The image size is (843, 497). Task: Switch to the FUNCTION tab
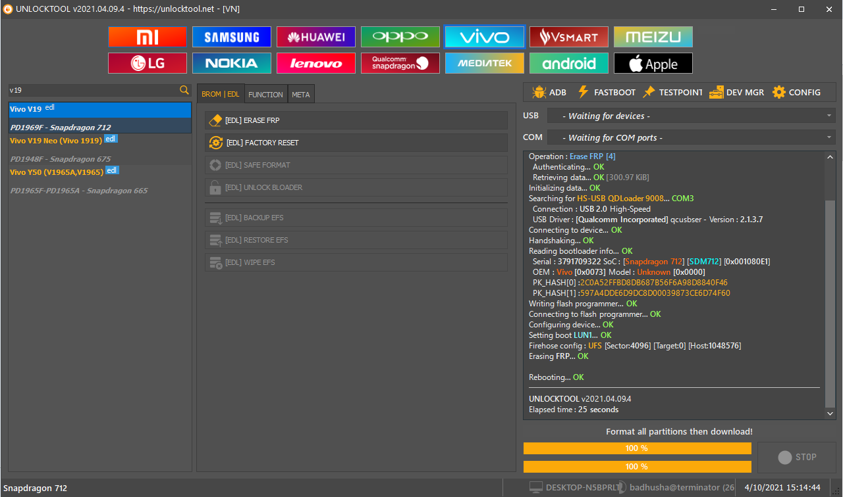coord(265,95)
